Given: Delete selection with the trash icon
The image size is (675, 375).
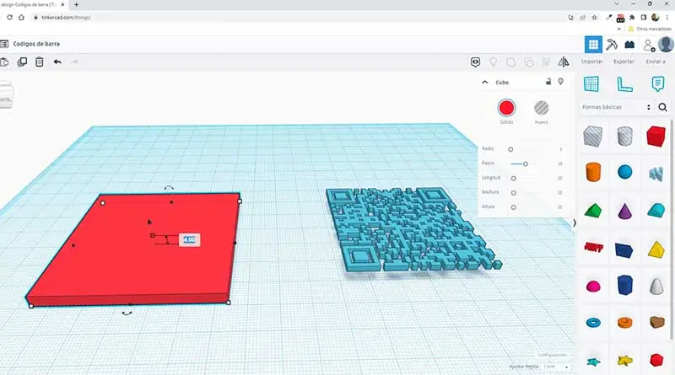Looking at the screenshot, I should click(x=39, y=62).
